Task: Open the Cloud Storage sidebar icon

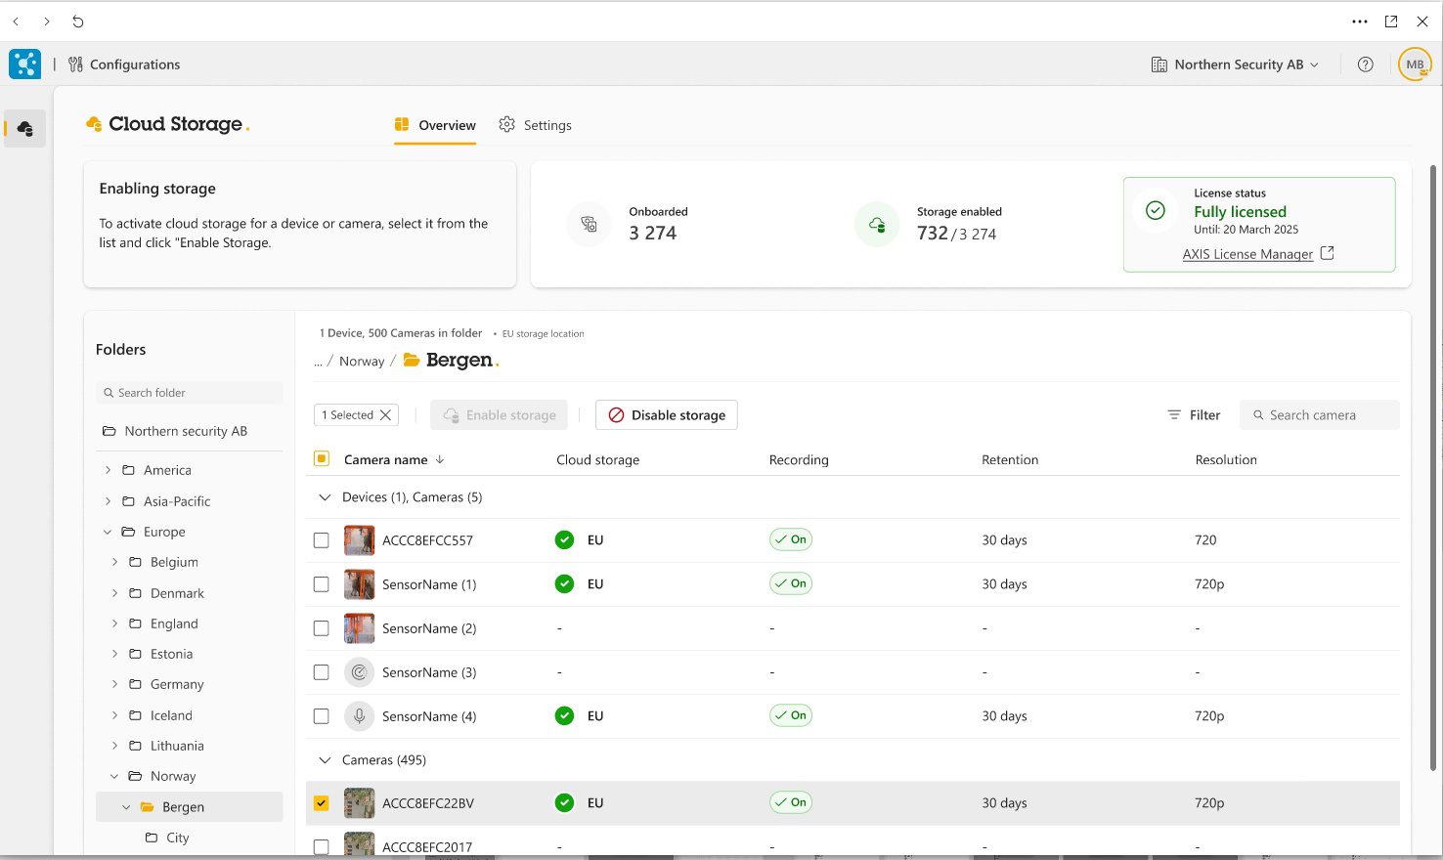Action: 24,128
